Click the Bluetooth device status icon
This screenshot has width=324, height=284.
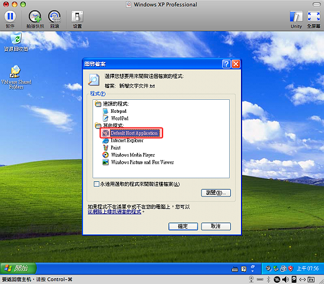coord(268,279)
